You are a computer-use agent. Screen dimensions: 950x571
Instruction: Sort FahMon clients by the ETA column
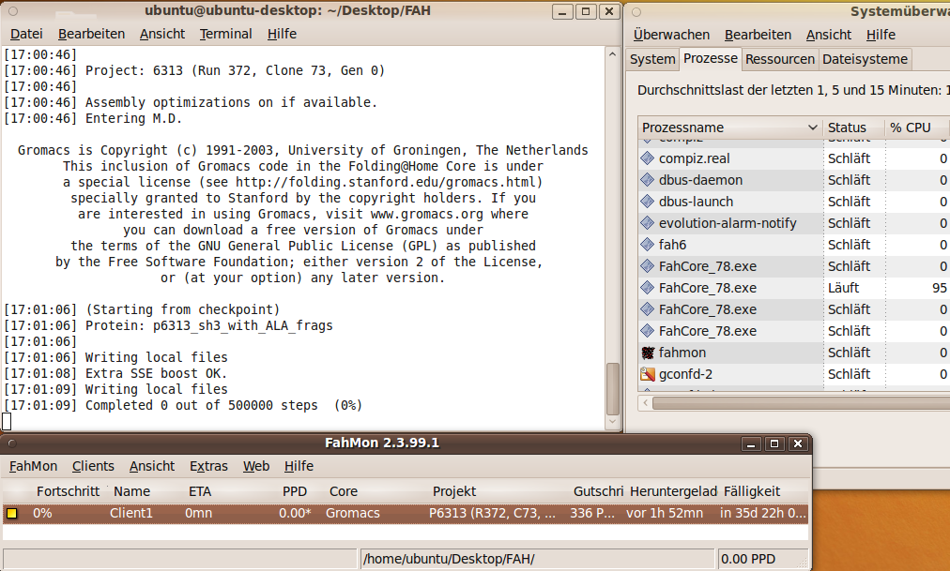[x=200, y=491]
